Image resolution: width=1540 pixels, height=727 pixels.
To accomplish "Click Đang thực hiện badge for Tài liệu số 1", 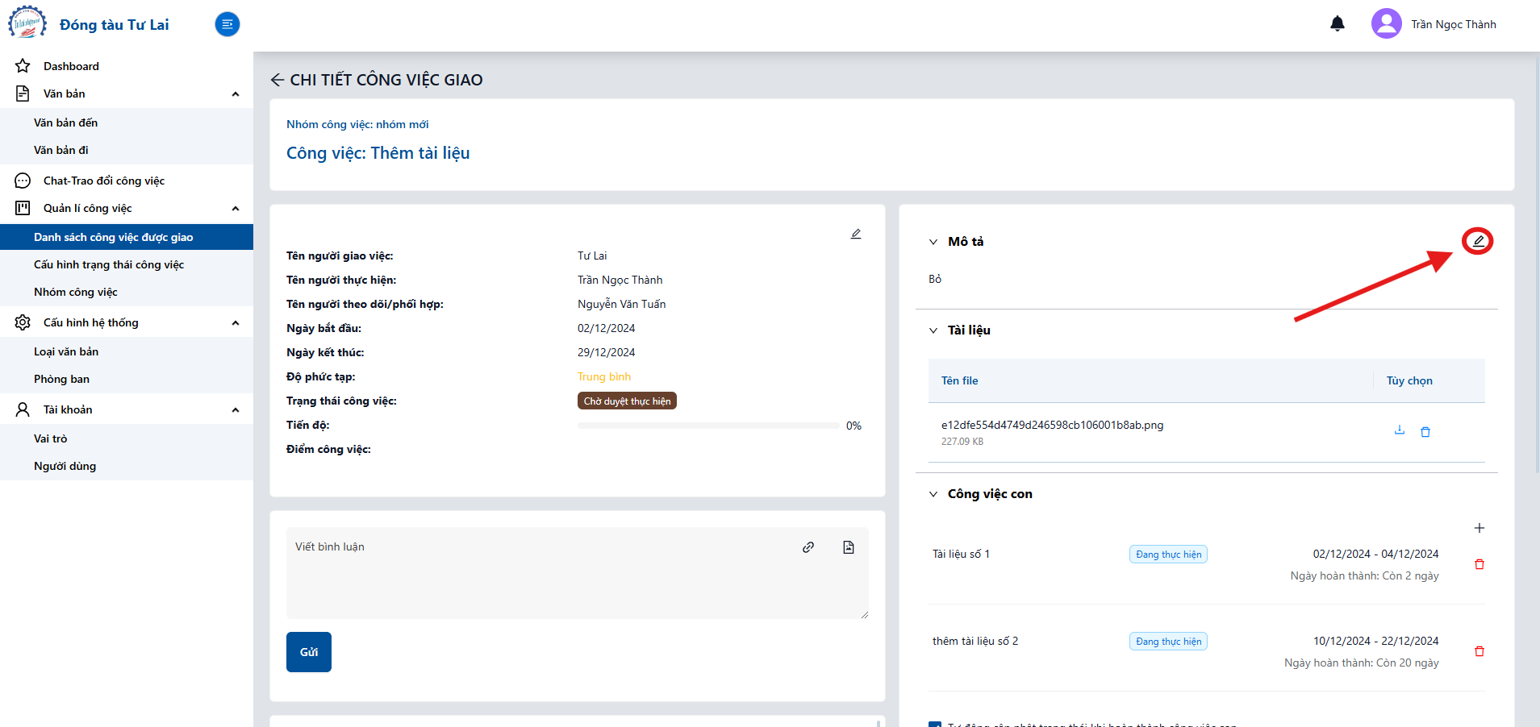I will tap(1168, 555).
